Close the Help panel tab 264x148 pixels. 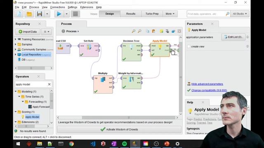coord(203,102)
